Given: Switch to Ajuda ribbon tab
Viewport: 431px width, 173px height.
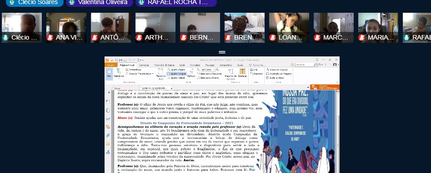Looking at the screenshot, I should tap(240, 65).
